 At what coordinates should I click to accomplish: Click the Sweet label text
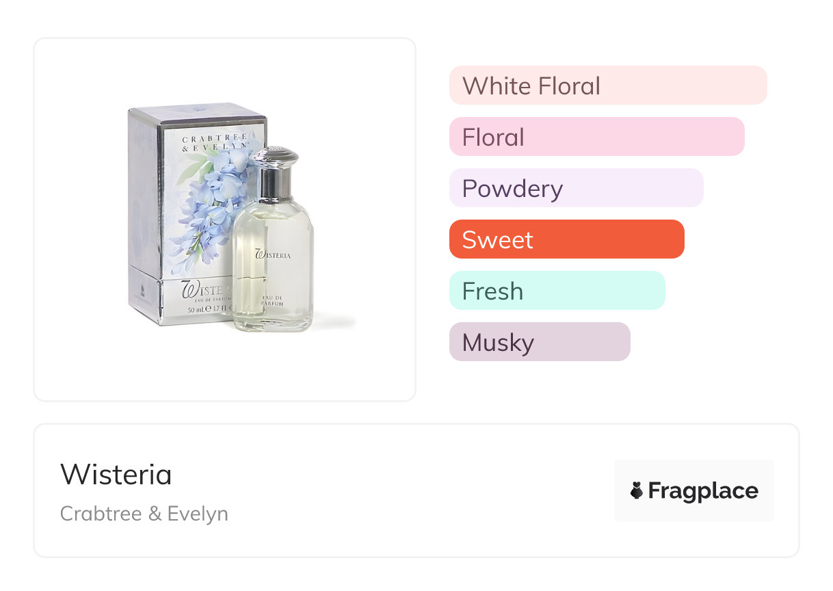[497, 240]
